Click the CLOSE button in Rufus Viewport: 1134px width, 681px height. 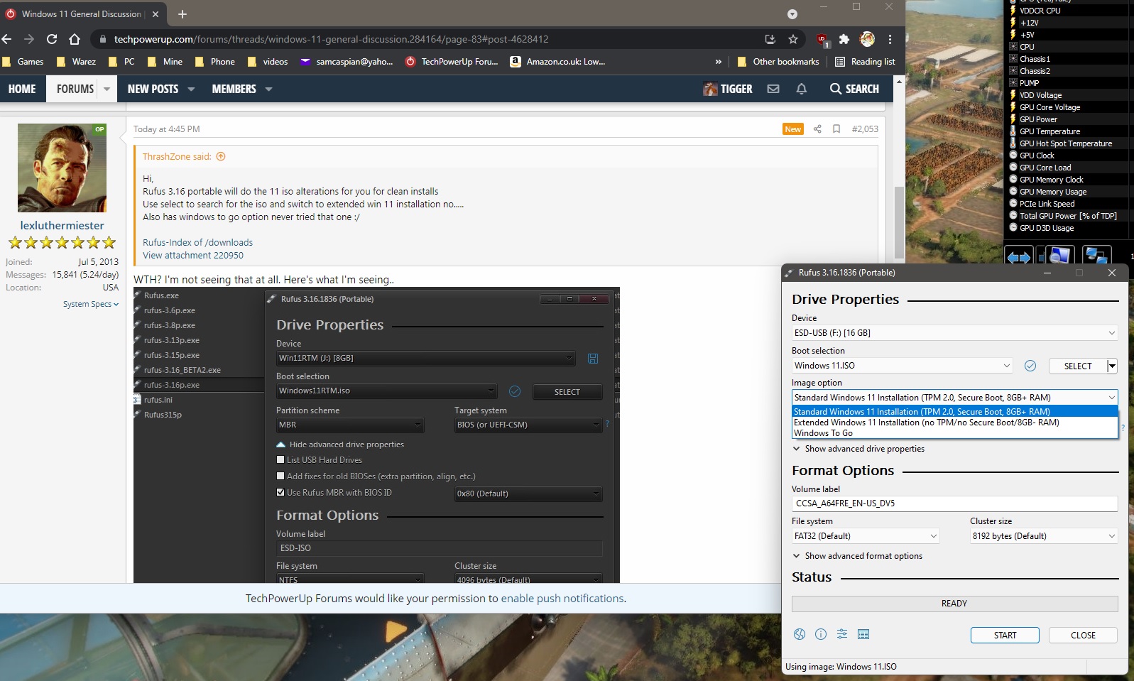click(1083, 636)
